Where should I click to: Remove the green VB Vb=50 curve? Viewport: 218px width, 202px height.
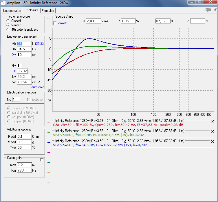tap(212, 131)
